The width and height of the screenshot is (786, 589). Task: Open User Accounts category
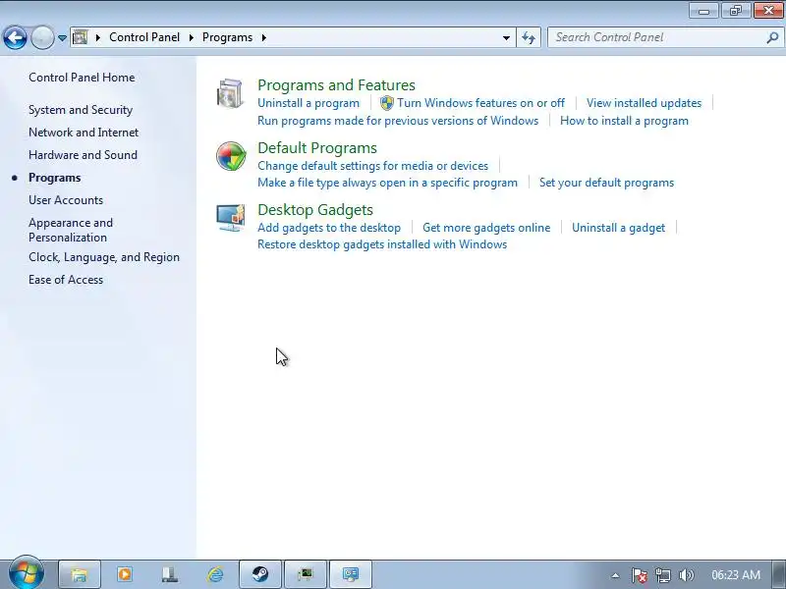tap(66, 200)
